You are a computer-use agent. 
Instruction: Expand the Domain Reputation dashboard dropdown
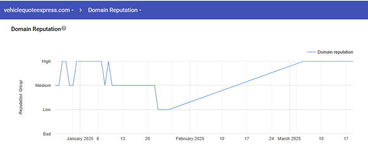pyautogui.click(x=114, y=10)
